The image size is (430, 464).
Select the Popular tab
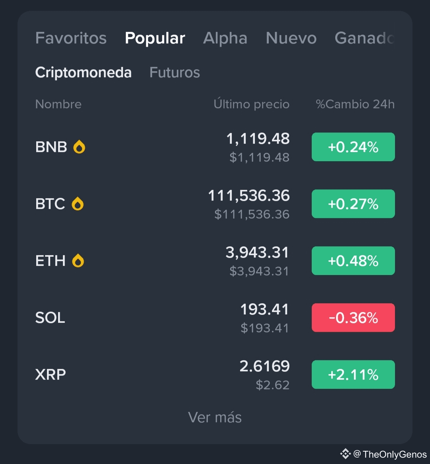(x=155, y=38)
